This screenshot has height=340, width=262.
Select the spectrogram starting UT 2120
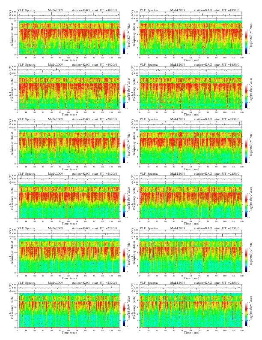[x=68, y=201]
